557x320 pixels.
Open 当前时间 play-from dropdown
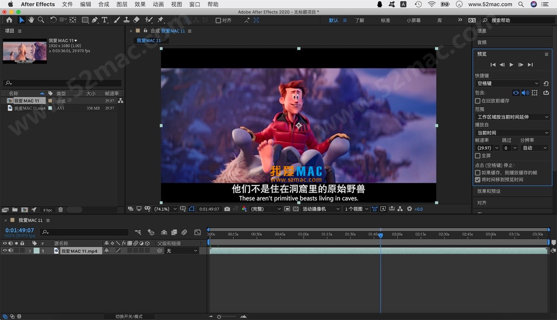pyautogui.click(x=512, y=133)
